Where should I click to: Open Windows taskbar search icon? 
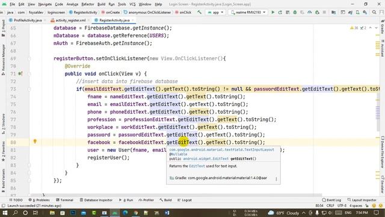15,213
